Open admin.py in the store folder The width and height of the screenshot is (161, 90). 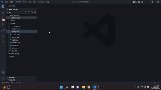point(21,37)
